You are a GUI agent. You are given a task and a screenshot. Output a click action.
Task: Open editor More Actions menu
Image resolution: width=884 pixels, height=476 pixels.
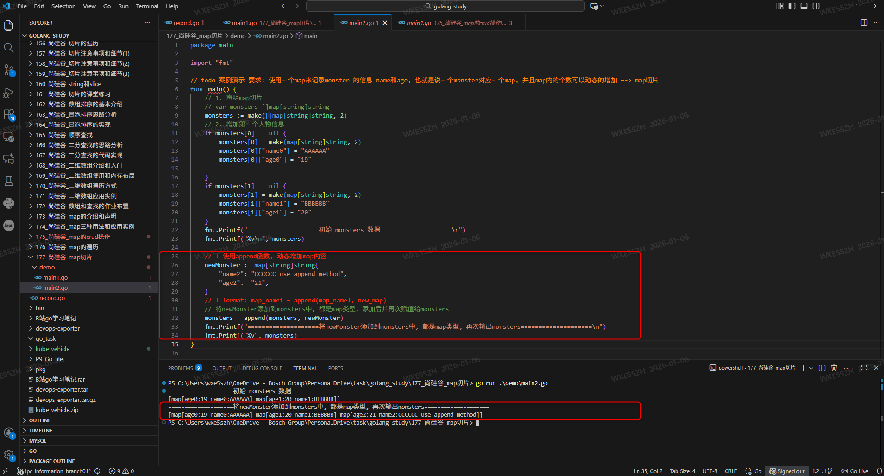[x=876, y=23]
